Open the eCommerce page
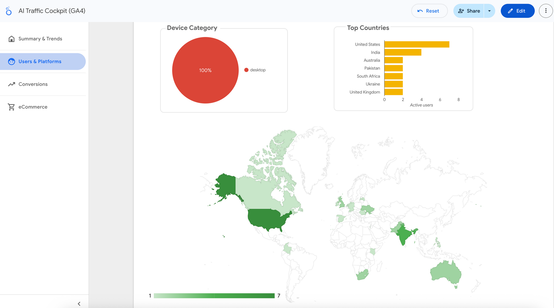 point(33,107)
